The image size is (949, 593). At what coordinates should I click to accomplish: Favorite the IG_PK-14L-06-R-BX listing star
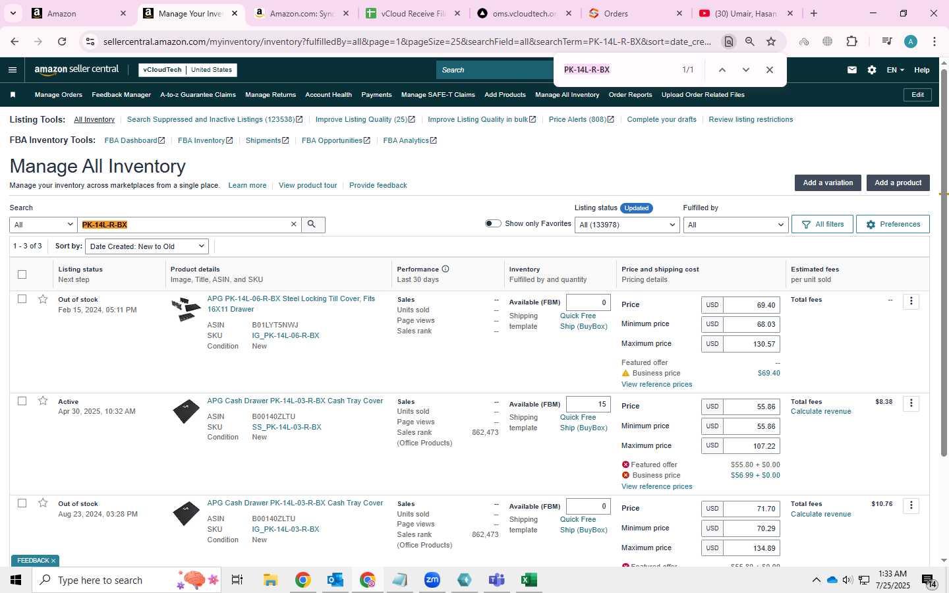tap(43, 299)
